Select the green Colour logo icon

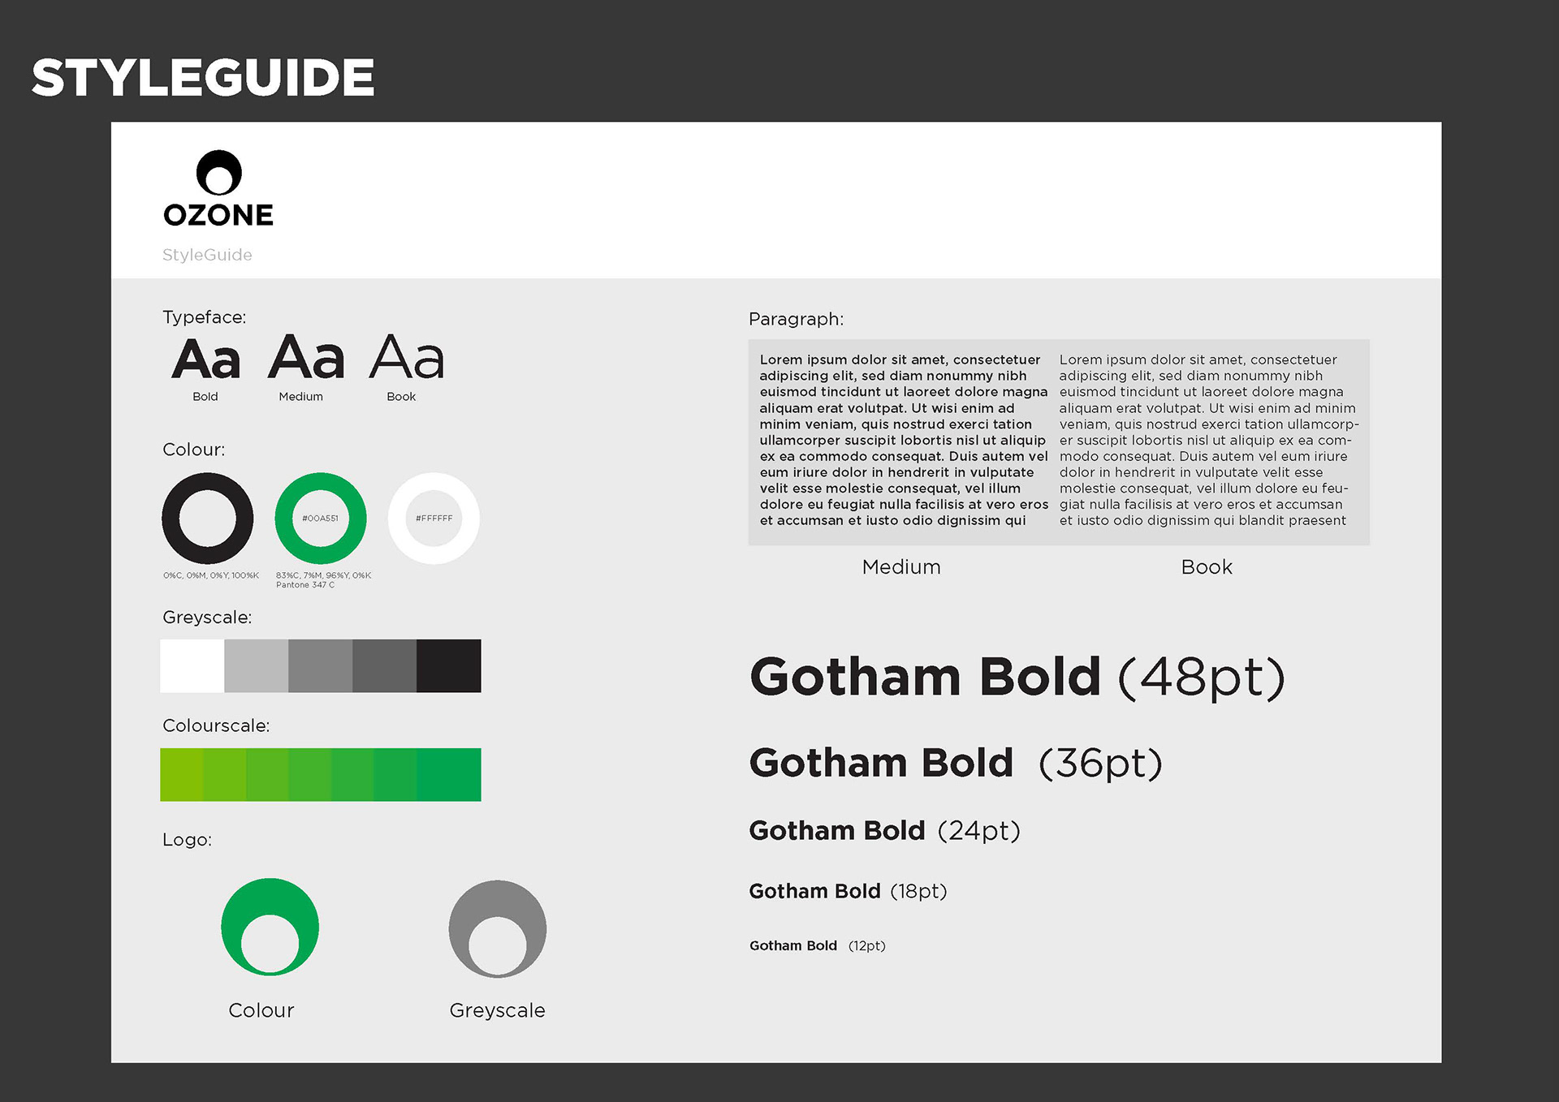(270, 927)
